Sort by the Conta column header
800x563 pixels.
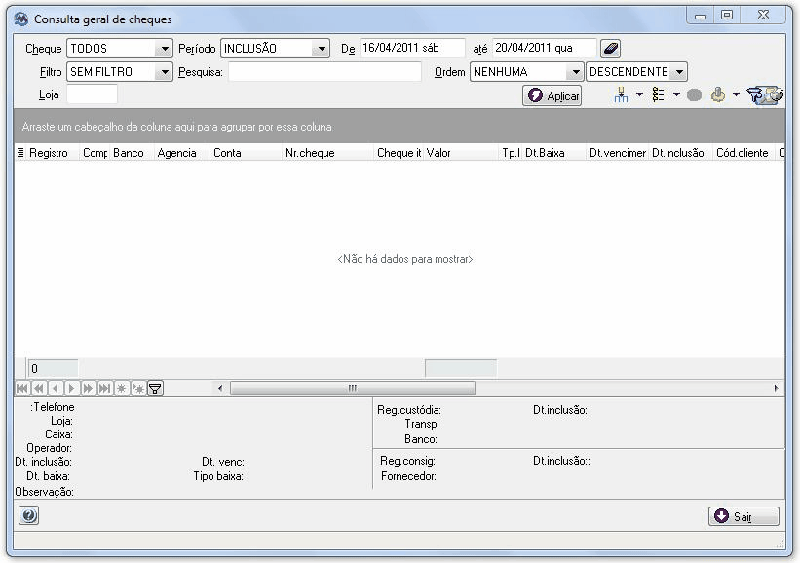click(x=246, y=153)
